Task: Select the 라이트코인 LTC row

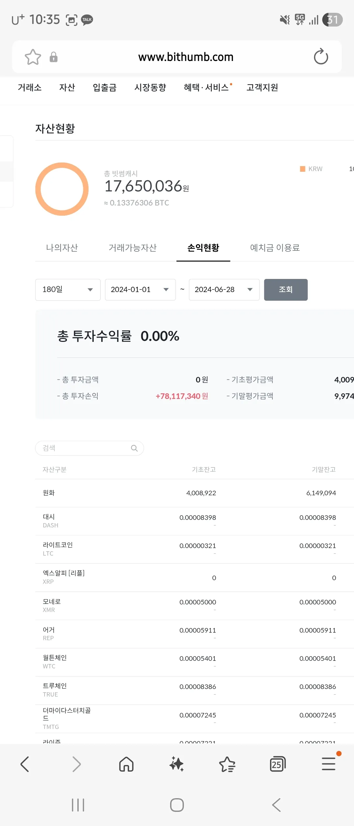Action: 195,549
